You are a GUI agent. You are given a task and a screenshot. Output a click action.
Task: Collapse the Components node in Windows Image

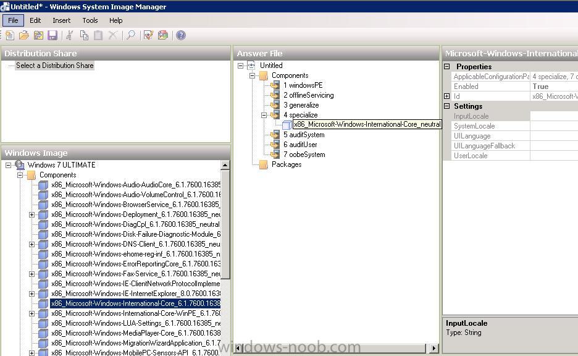(x=20, y=176)
